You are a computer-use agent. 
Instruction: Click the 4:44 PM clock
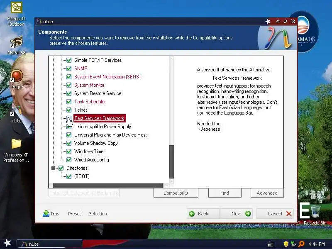(x=317, y=244)
